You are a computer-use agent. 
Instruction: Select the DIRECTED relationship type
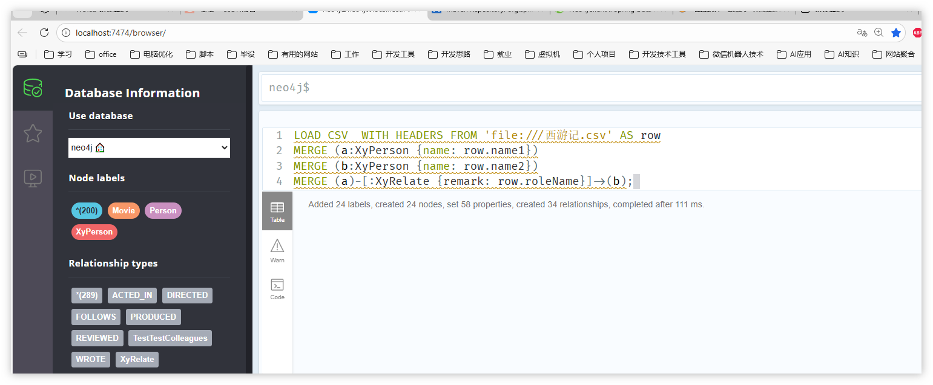[x=187, y=296]
